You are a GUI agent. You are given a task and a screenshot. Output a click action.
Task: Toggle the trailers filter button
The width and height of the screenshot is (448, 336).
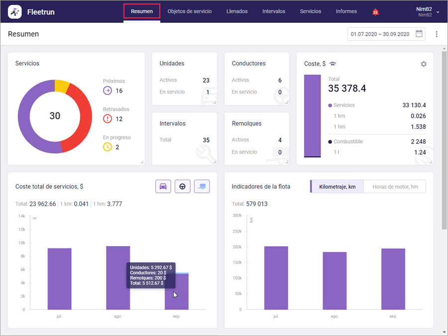202,186
